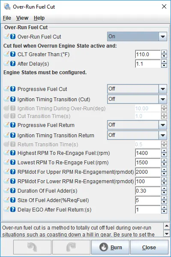The image size is (171, 257).
Task: Increase Duration Of Fuel Adder value
Action: [x=164, y=189]
